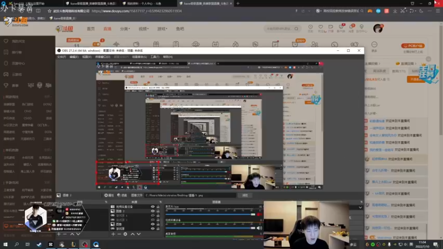443x249 pixels.
Task: Click the 浏览 browse button in OBS
Action: tap(245, 195)
